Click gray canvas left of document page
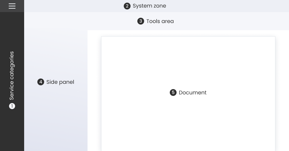Image resolution: width=289 pixels, height=151 pixels. (x=94, y=94)
